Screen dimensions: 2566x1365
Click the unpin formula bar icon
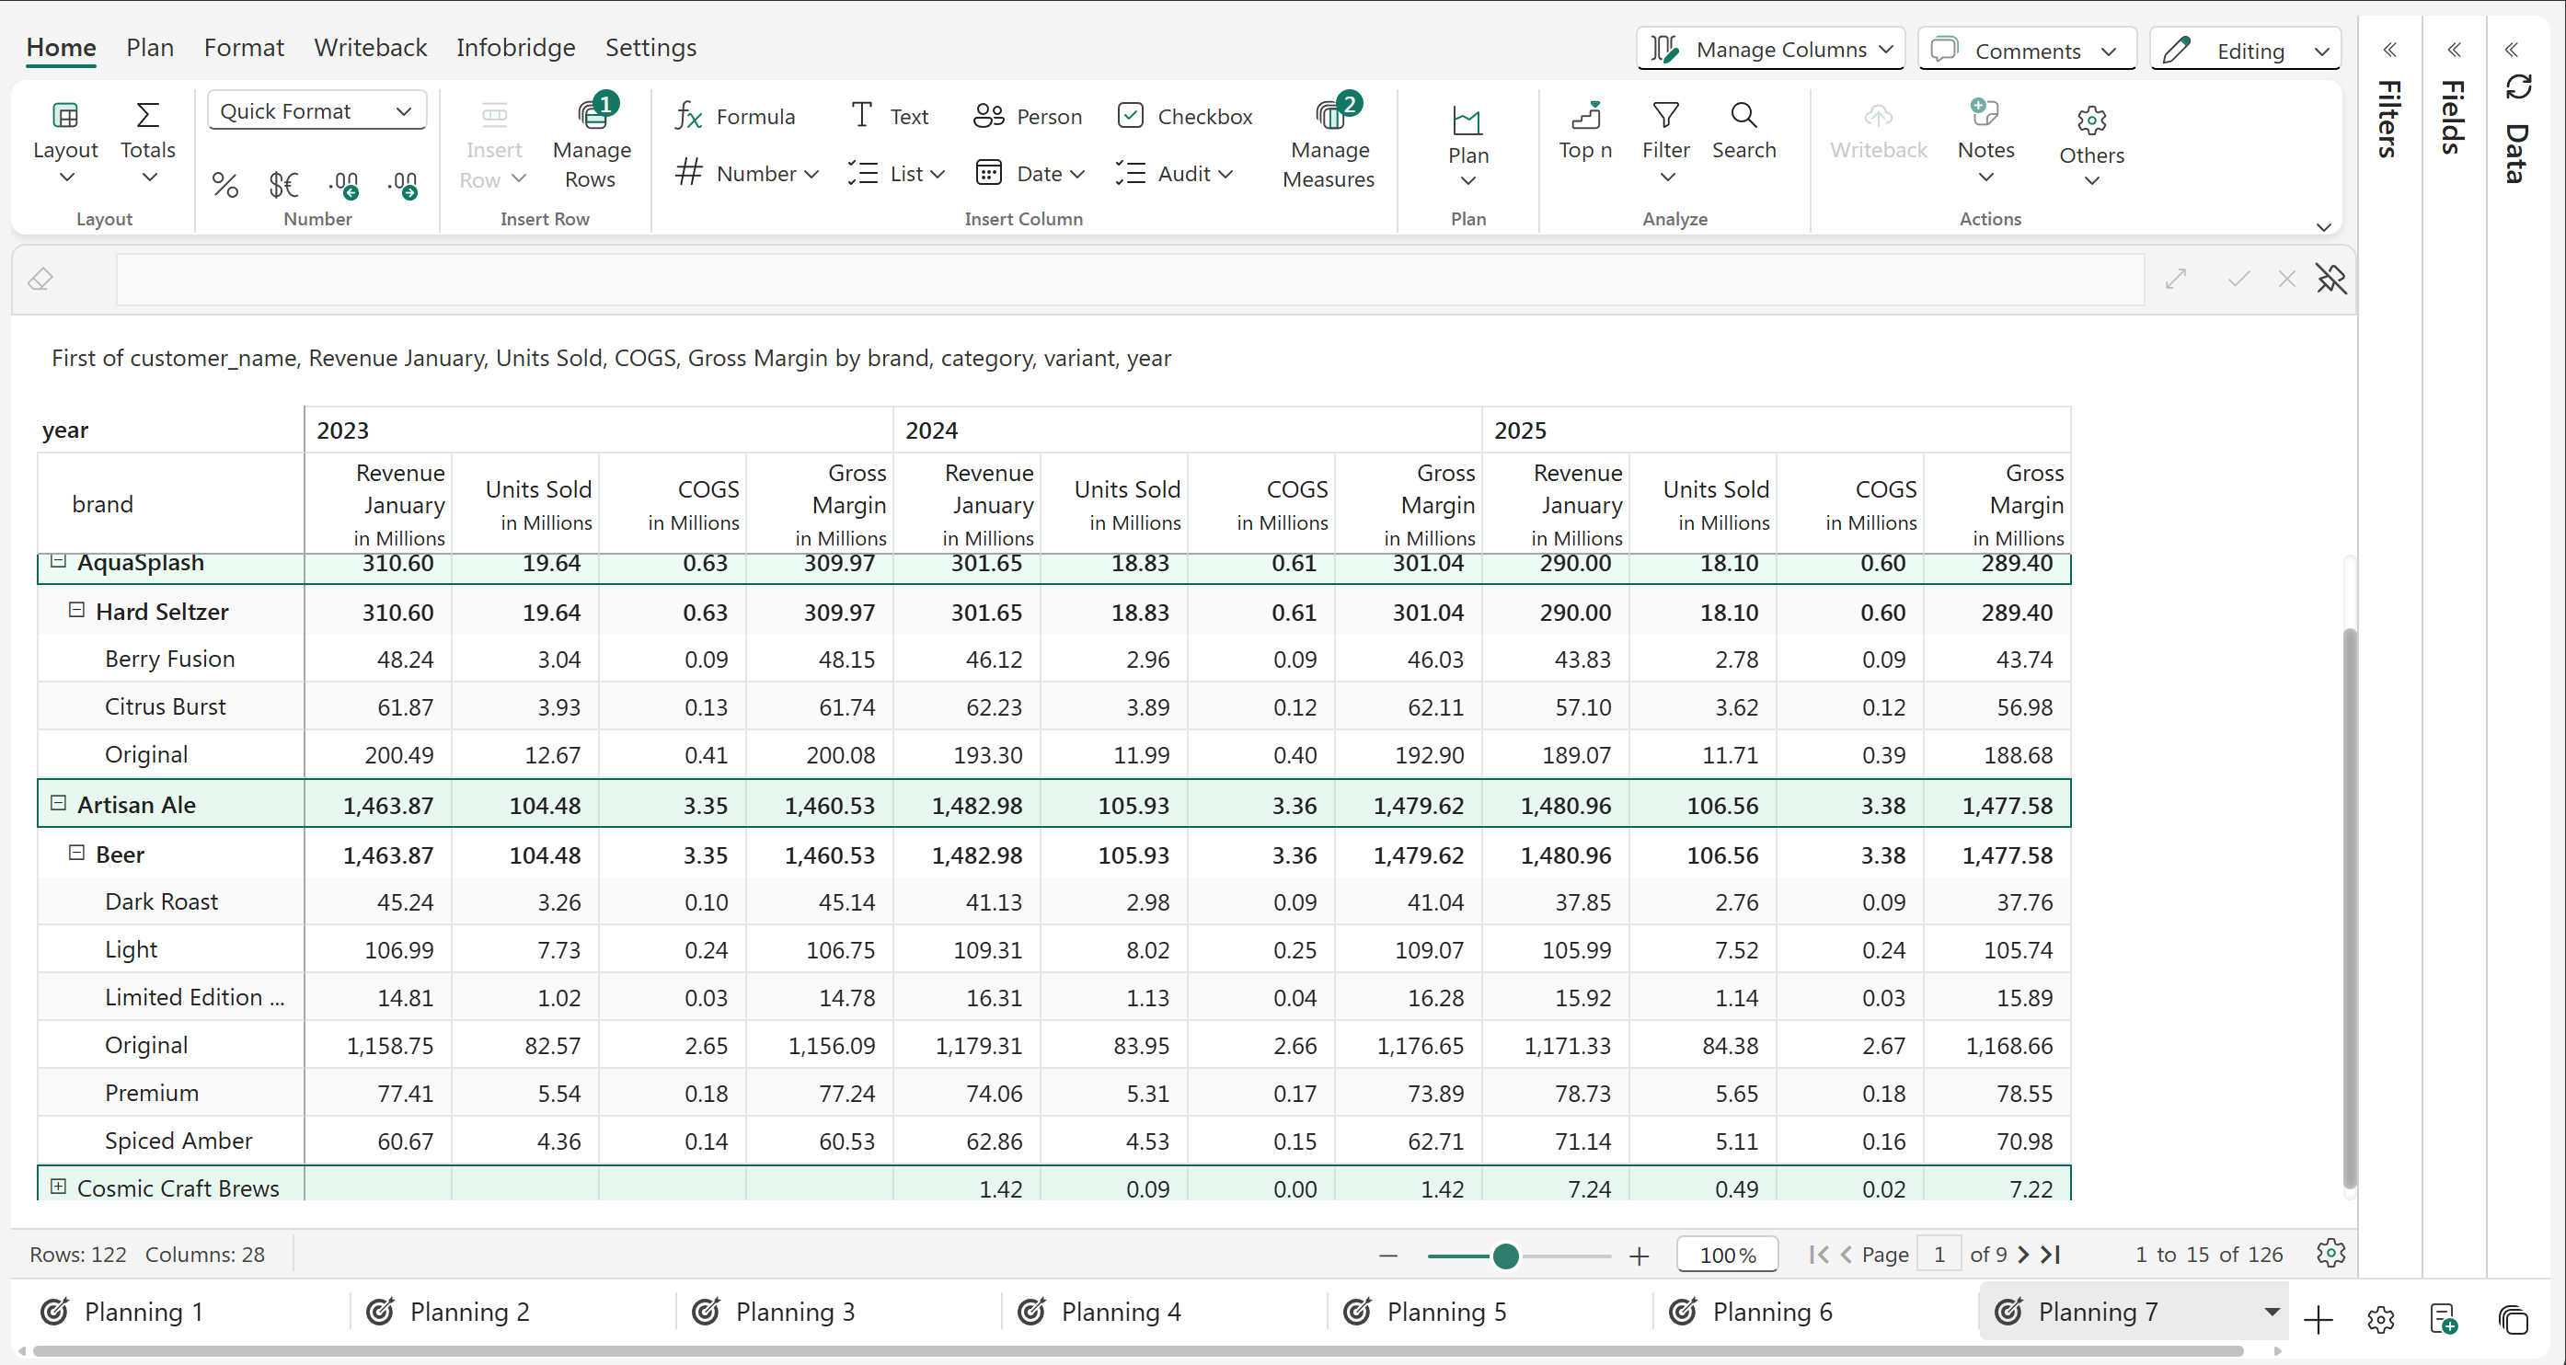tap(2330, 280)
